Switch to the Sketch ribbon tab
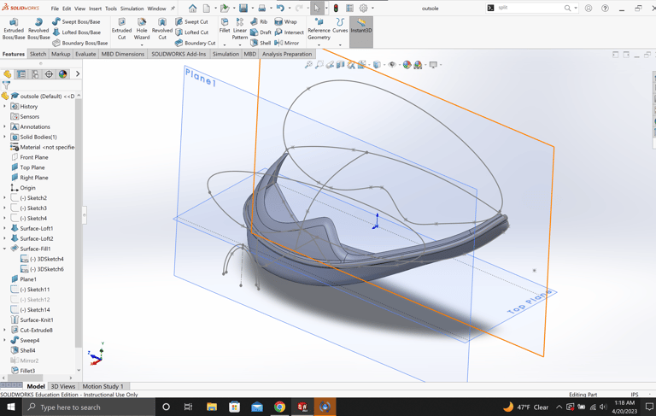Image resolution: width=656 pixels, height=416 pixels. pyautogui.click(x=38, y=54)
